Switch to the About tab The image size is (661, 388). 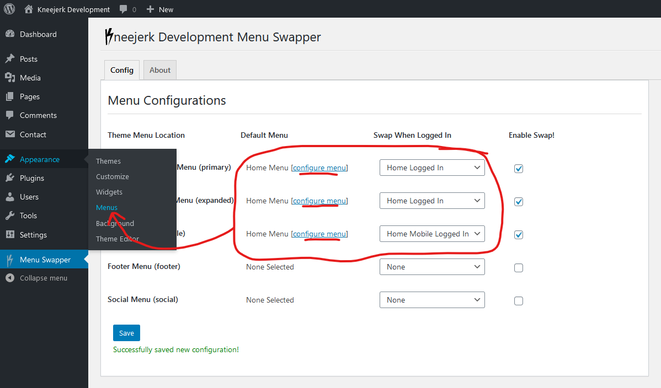[x=160, y=70]
